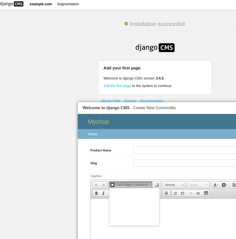
Task: Click the 'Caption' field label
Action: click(x=96, y=176)
